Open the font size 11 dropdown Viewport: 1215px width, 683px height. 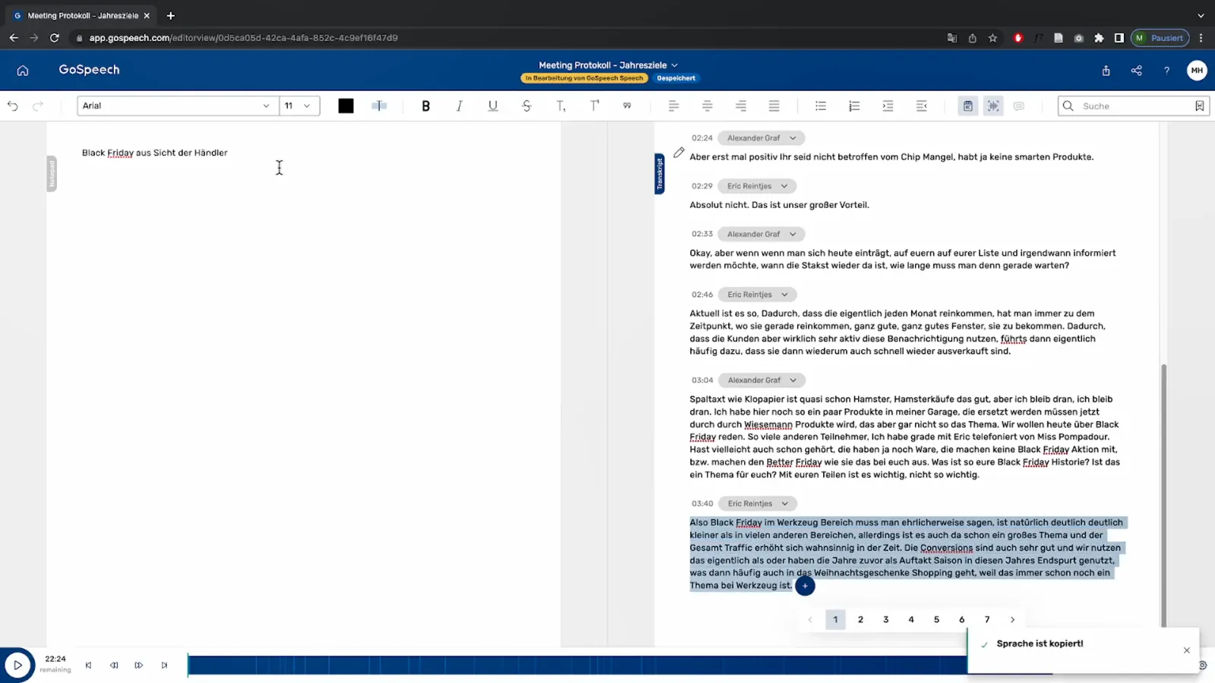[299, 105]
